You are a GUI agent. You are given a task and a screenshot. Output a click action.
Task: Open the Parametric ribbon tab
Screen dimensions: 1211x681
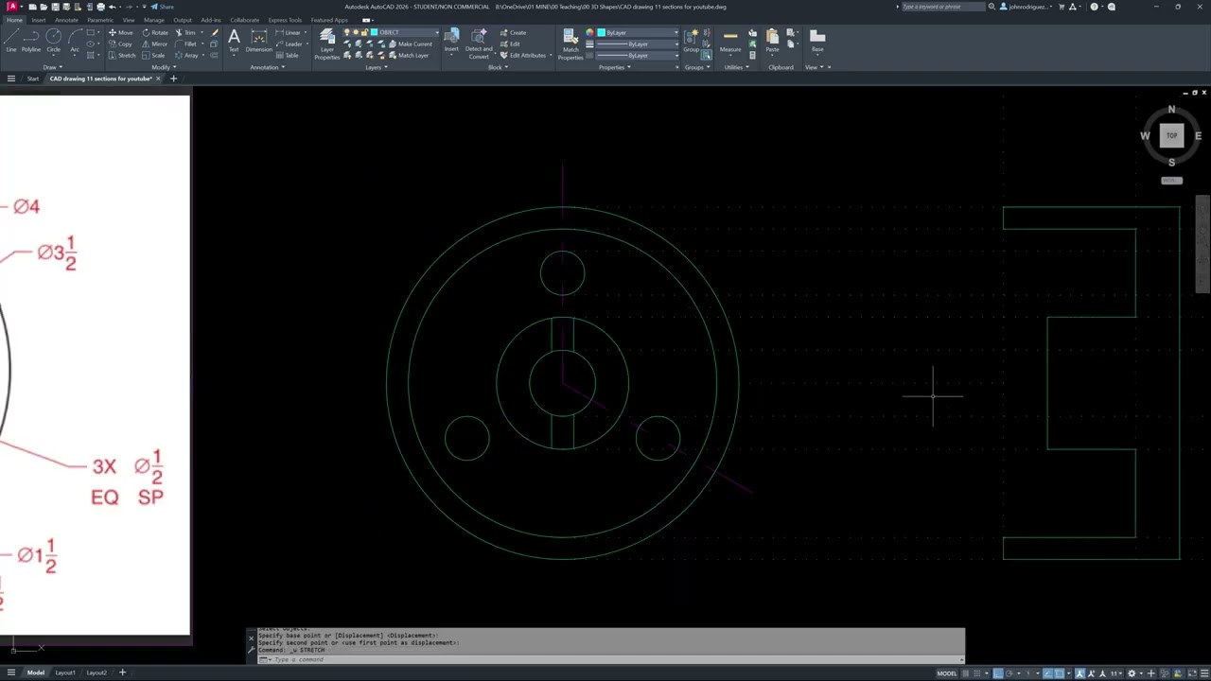click(100, 20)
